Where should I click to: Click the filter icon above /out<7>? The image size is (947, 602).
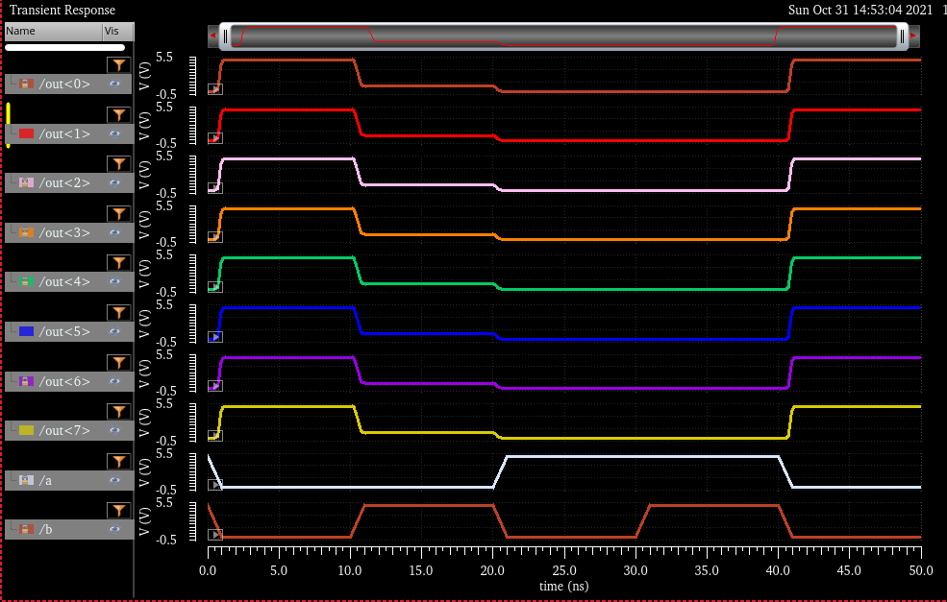point(119,411)
